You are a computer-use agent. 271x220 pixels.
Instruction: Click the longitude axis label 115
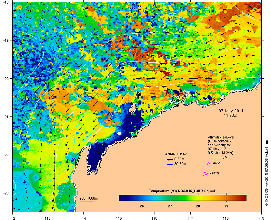coord(119,218)
